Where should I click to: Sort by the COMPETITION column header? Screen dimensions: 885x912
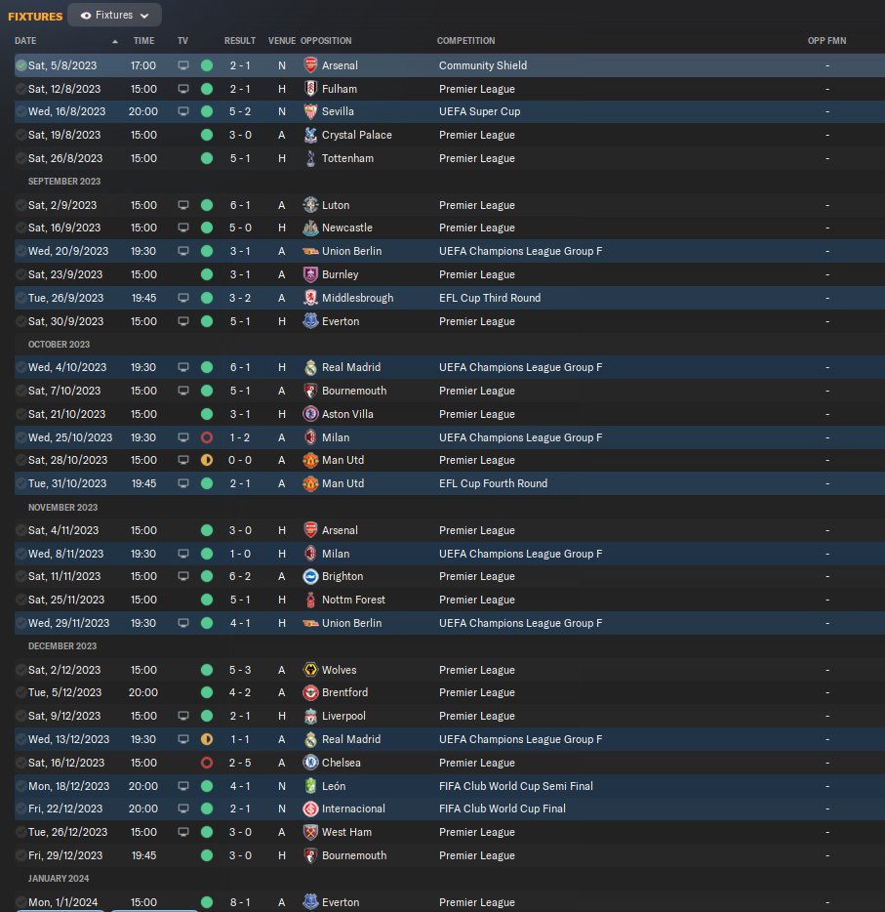(x=466, y=41)
